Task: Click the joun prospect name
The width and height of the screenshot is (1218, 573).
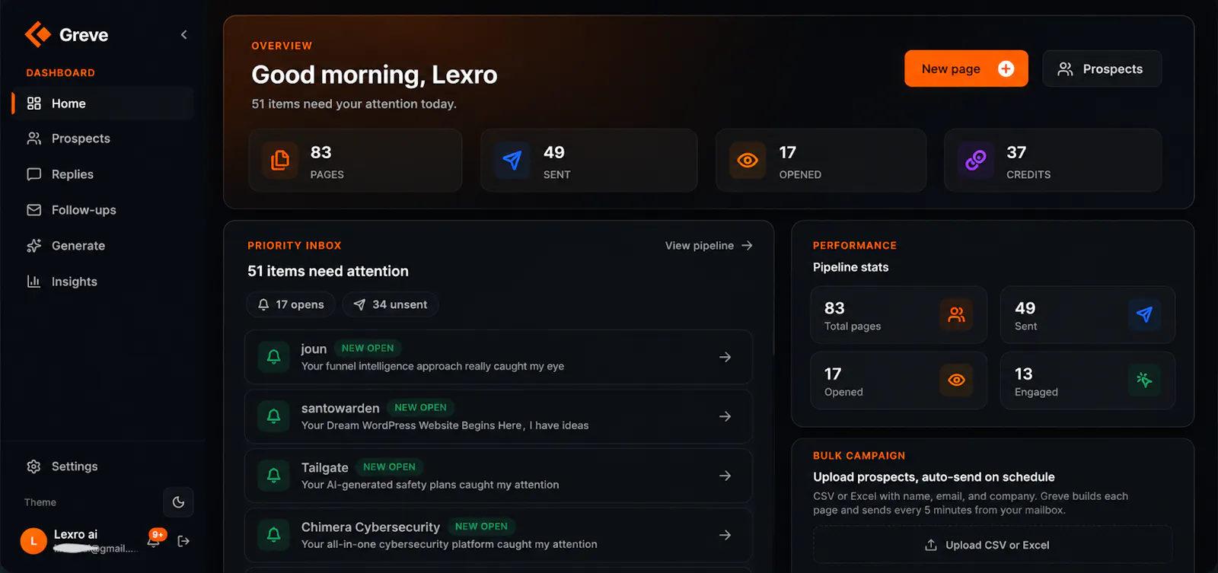Action: tap(314, 349)
